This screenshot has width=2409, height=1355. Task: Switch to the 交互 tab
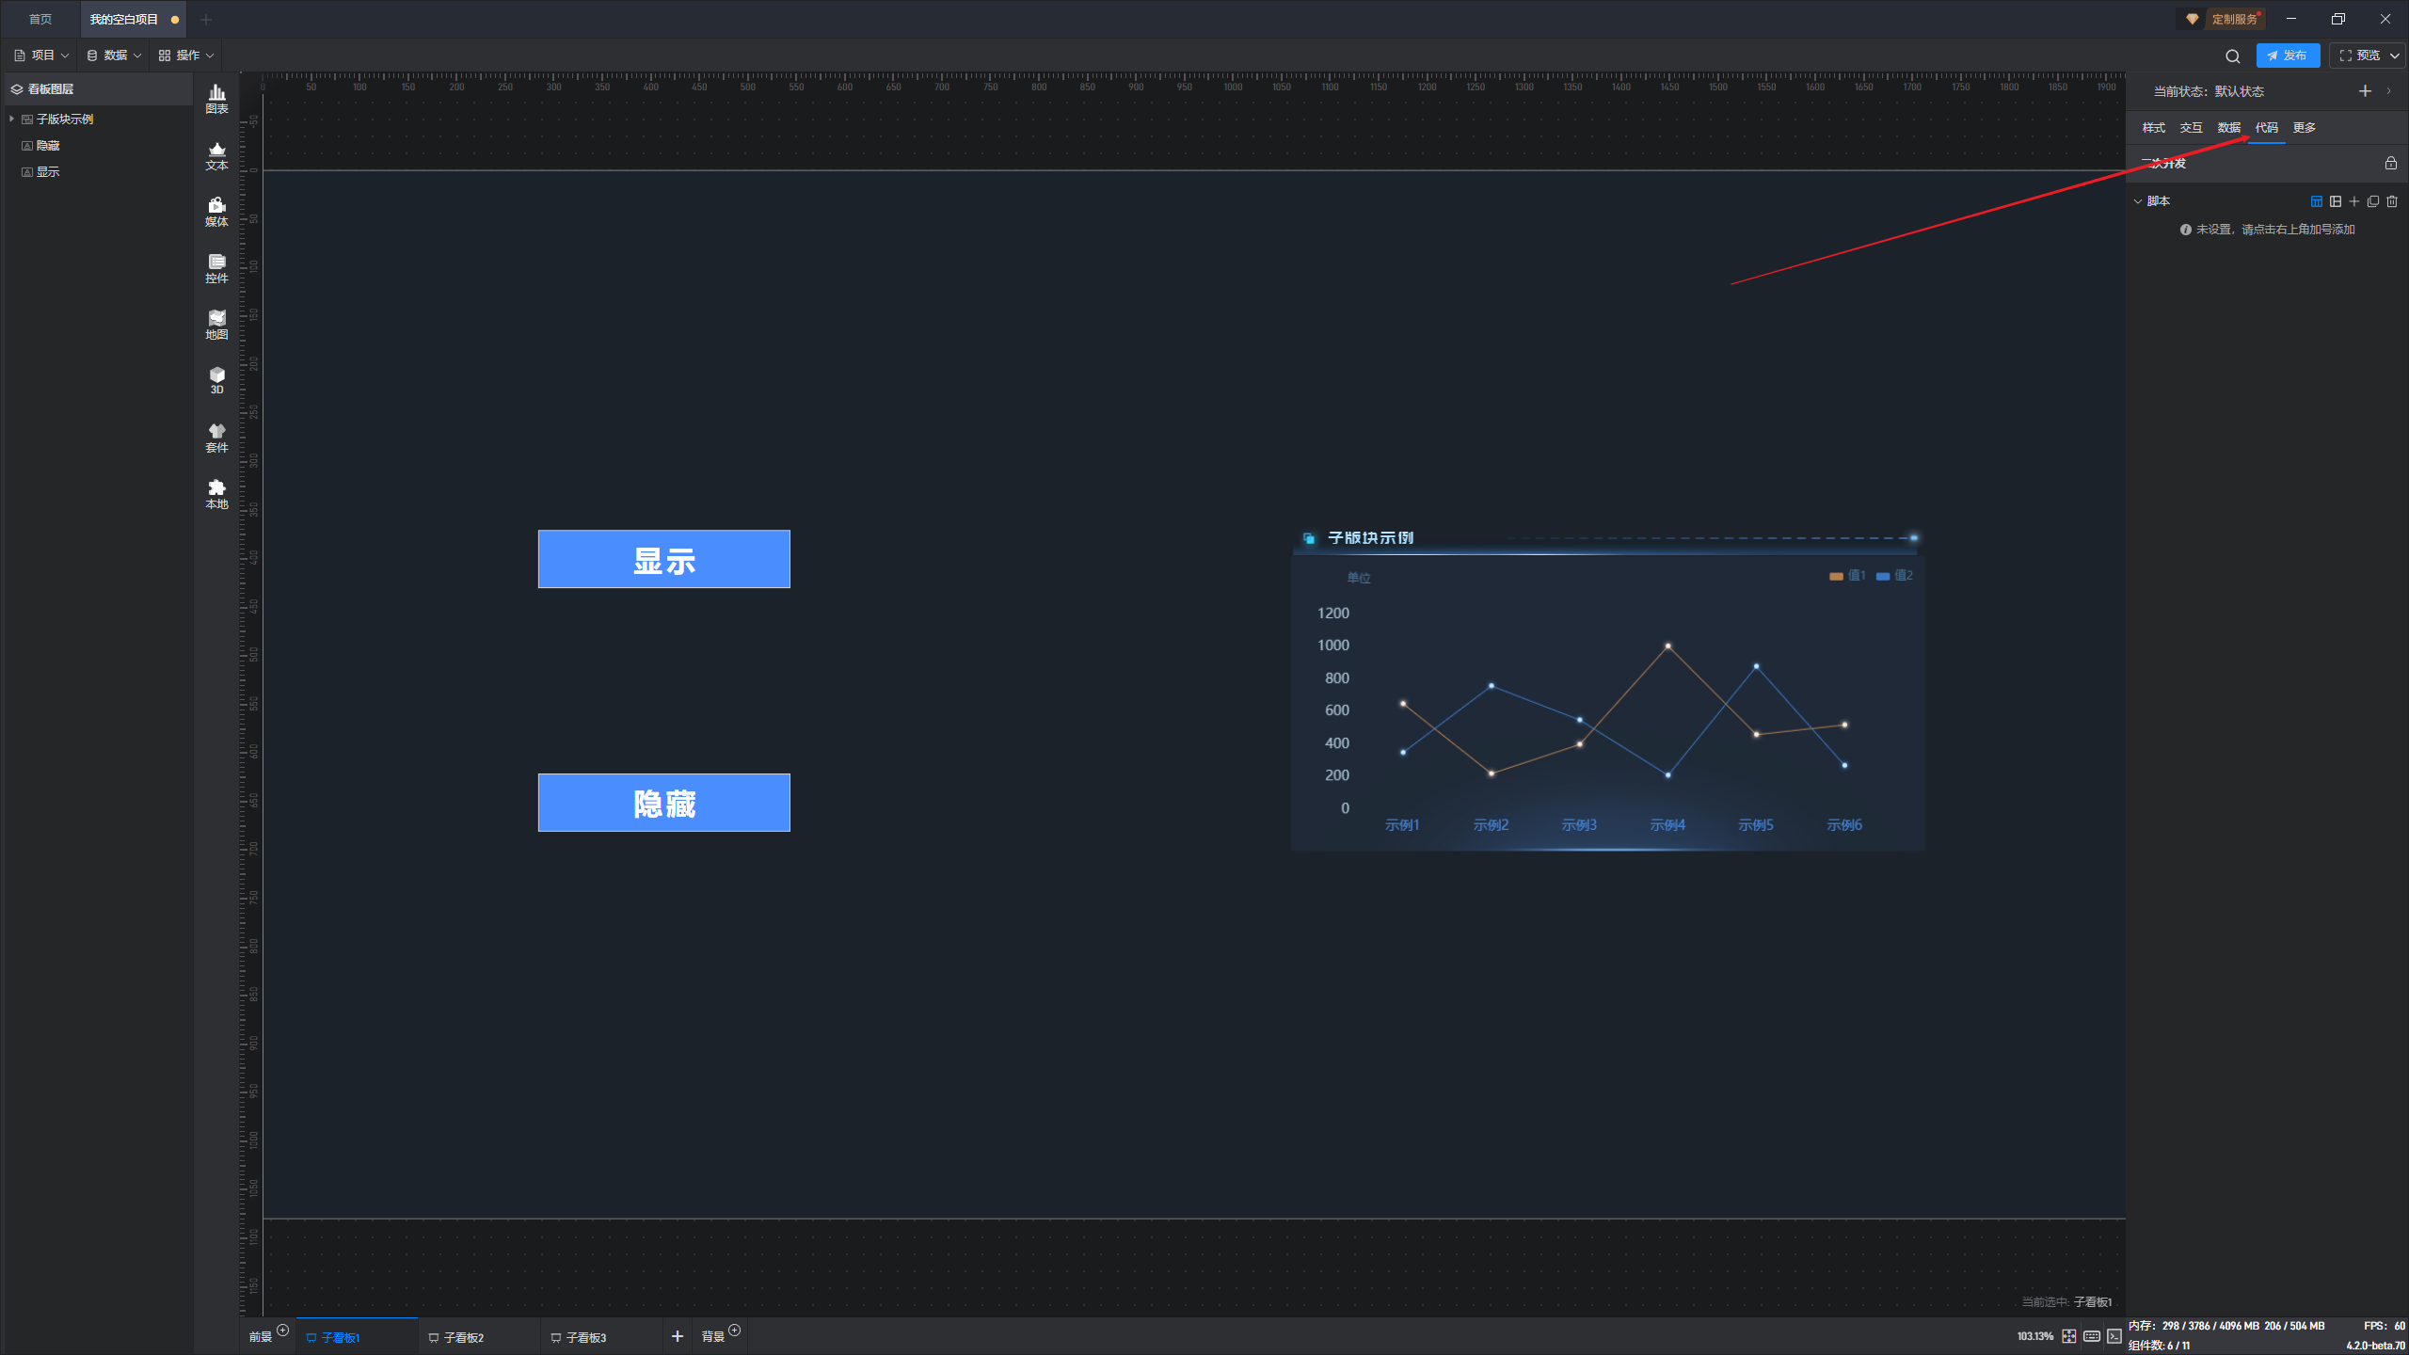click(x=2191, y=128)
